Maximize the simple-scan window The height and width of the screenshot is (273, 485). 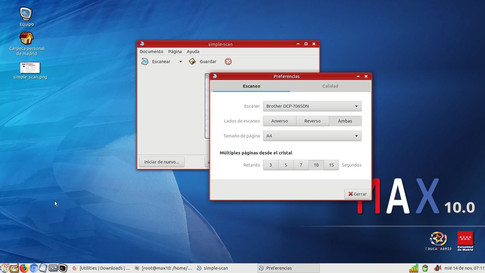306,44
